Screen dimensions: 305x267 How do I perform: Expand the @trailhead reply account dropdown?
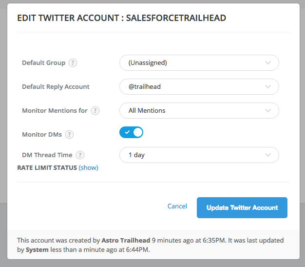point(199,87)
